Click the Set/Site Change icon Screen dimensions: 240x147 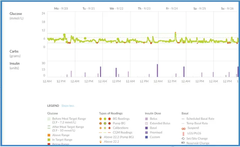click(x=184, y=139)
